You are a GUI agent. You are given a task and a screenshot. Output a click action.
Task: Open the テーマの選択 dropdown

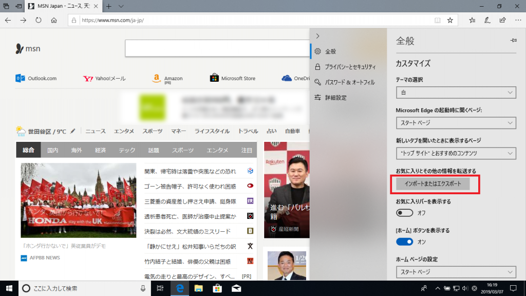tap(456, 92)
